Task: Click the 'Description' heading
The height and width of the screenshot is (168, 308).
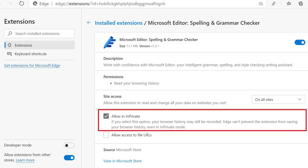Action: click(x=113, y=58)
